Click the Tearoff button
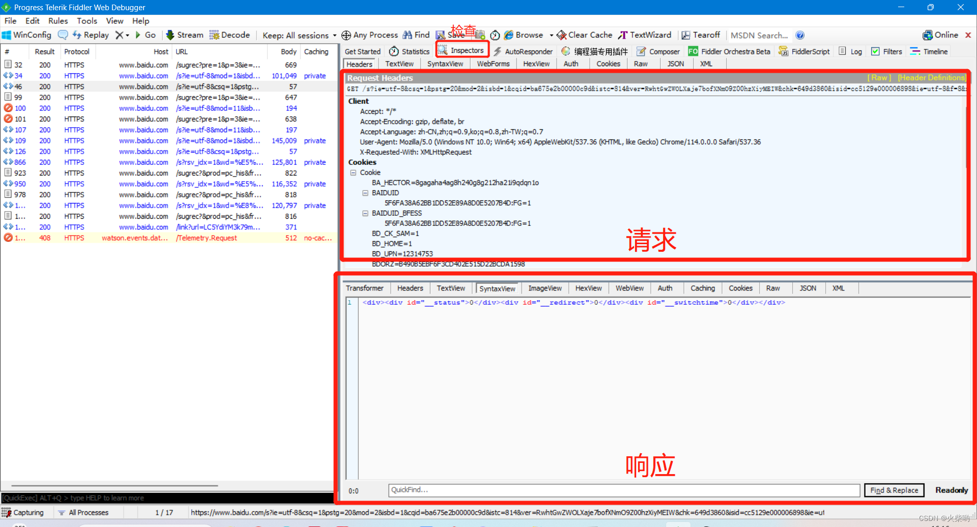Viewport: 977px width, 527px height. (701, 35)
